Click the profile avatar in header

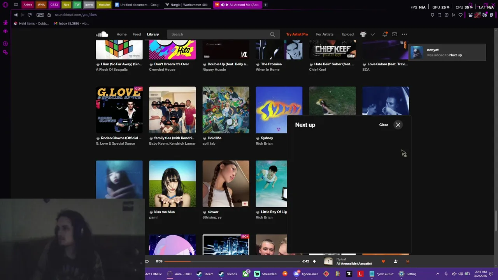363,34
